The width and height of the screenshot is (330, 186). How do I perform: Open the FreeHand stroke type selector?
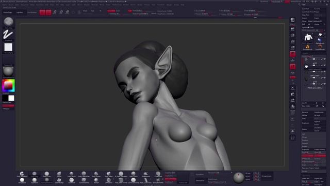(x=8, y=35)
